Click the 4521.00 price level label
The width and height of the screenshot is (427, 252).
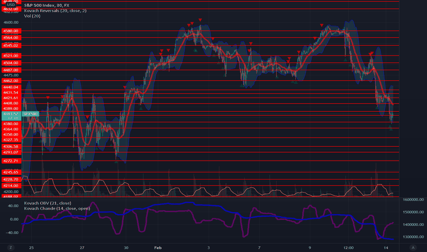tap(11, 55)
